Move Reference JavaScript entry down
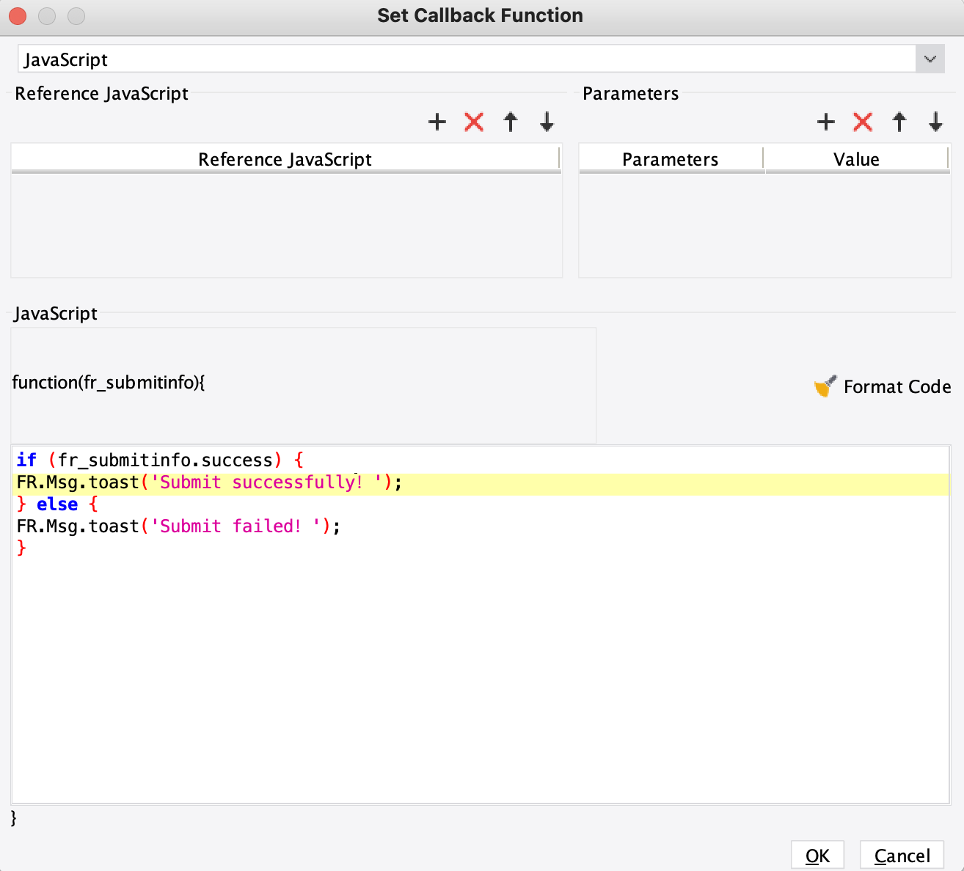The width and height of the screenshot is (964, 871). click(547, 122)
